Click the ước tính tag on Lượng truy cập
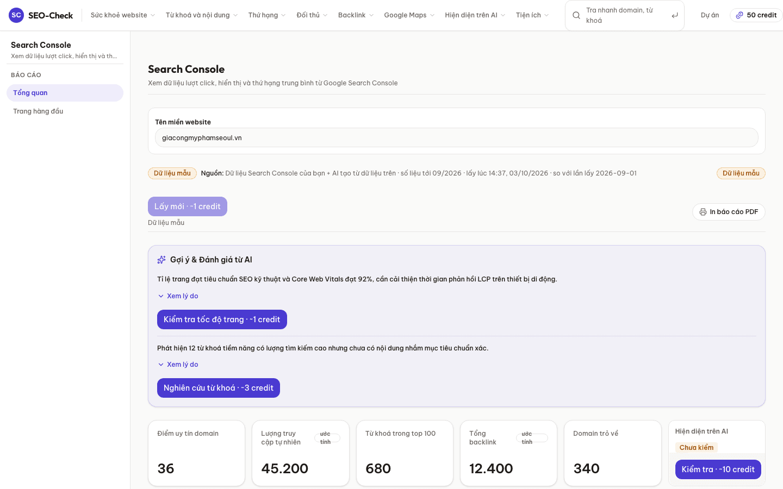This screenshot has height=489, width=783. pyautogui.click(x=327, y=438)
